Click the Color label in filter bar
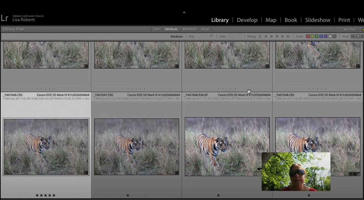364x200 pixels. (300, 37)
